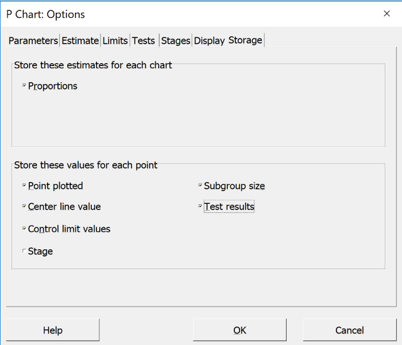The height and width of the screenshot is (345, 402).
Task: Toggle the Subgroup size checkbox
Action: (200, 186)
